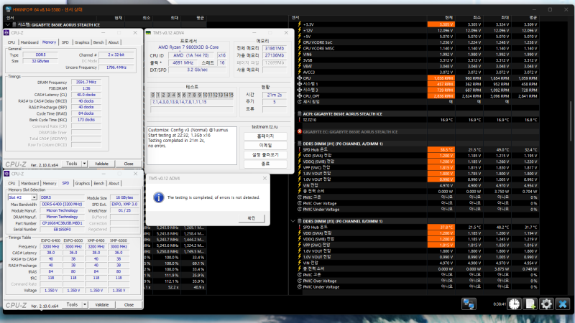
Task: Click status icon of DIMM #1 PMIC Over Voltage row
Action: (300, 203)
